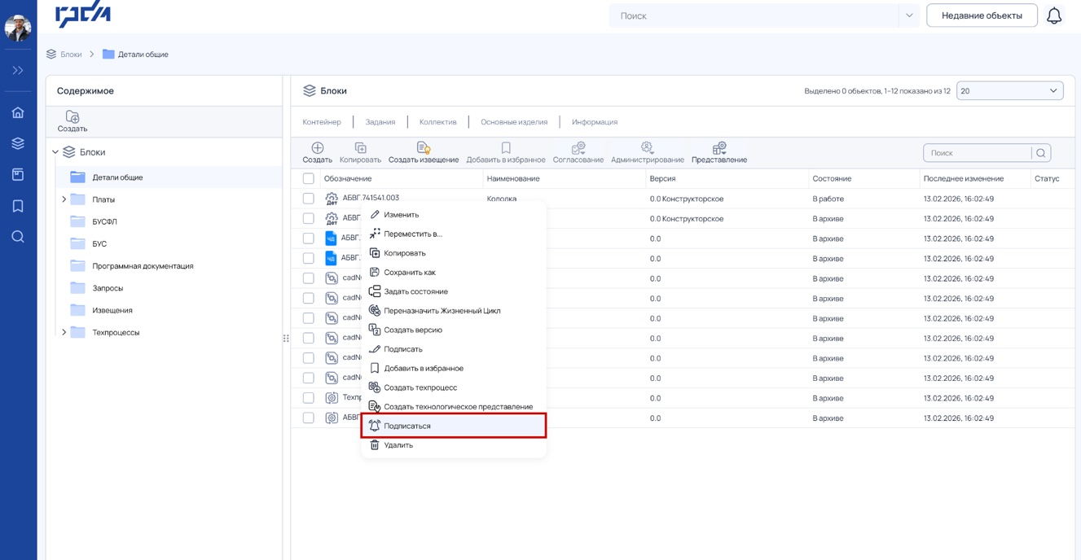Click home icon in left sidebar
The image size is (1081, 560).
[x=18, y=112]
